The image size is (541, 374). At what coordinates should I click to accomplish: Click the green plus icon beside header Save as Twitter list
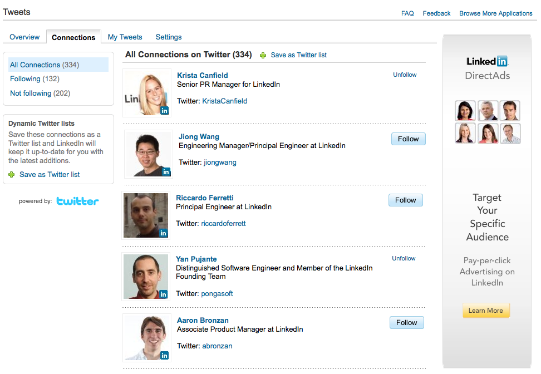[x=263, y=55]
